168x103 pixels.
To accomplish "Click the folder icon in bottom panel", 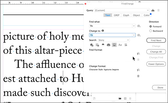I will 120,99.
